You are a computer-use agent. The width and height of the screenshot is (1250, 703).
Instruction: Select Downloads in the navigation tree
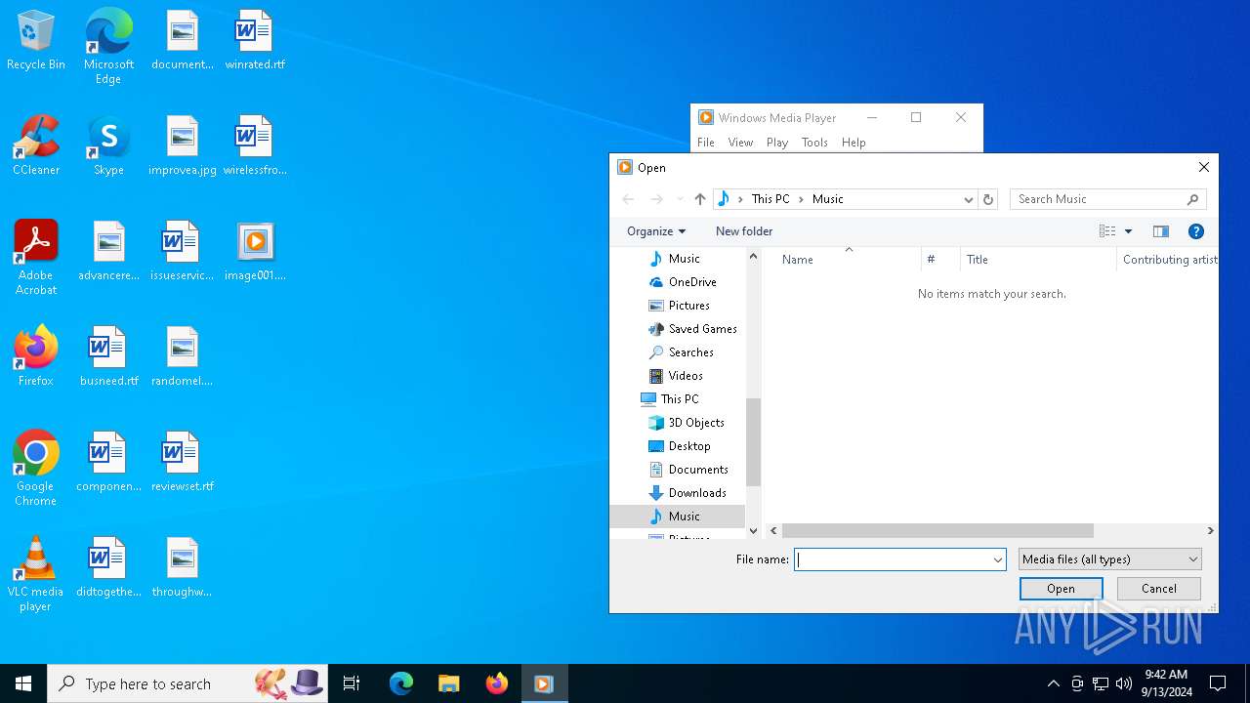tap(697, 493)
